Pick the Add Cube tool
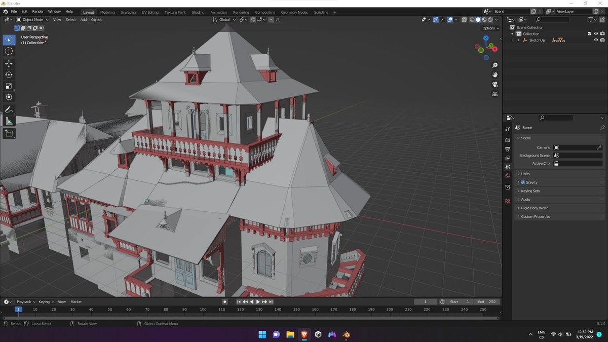This screenshot has width=608, height=342. [9, 134]
